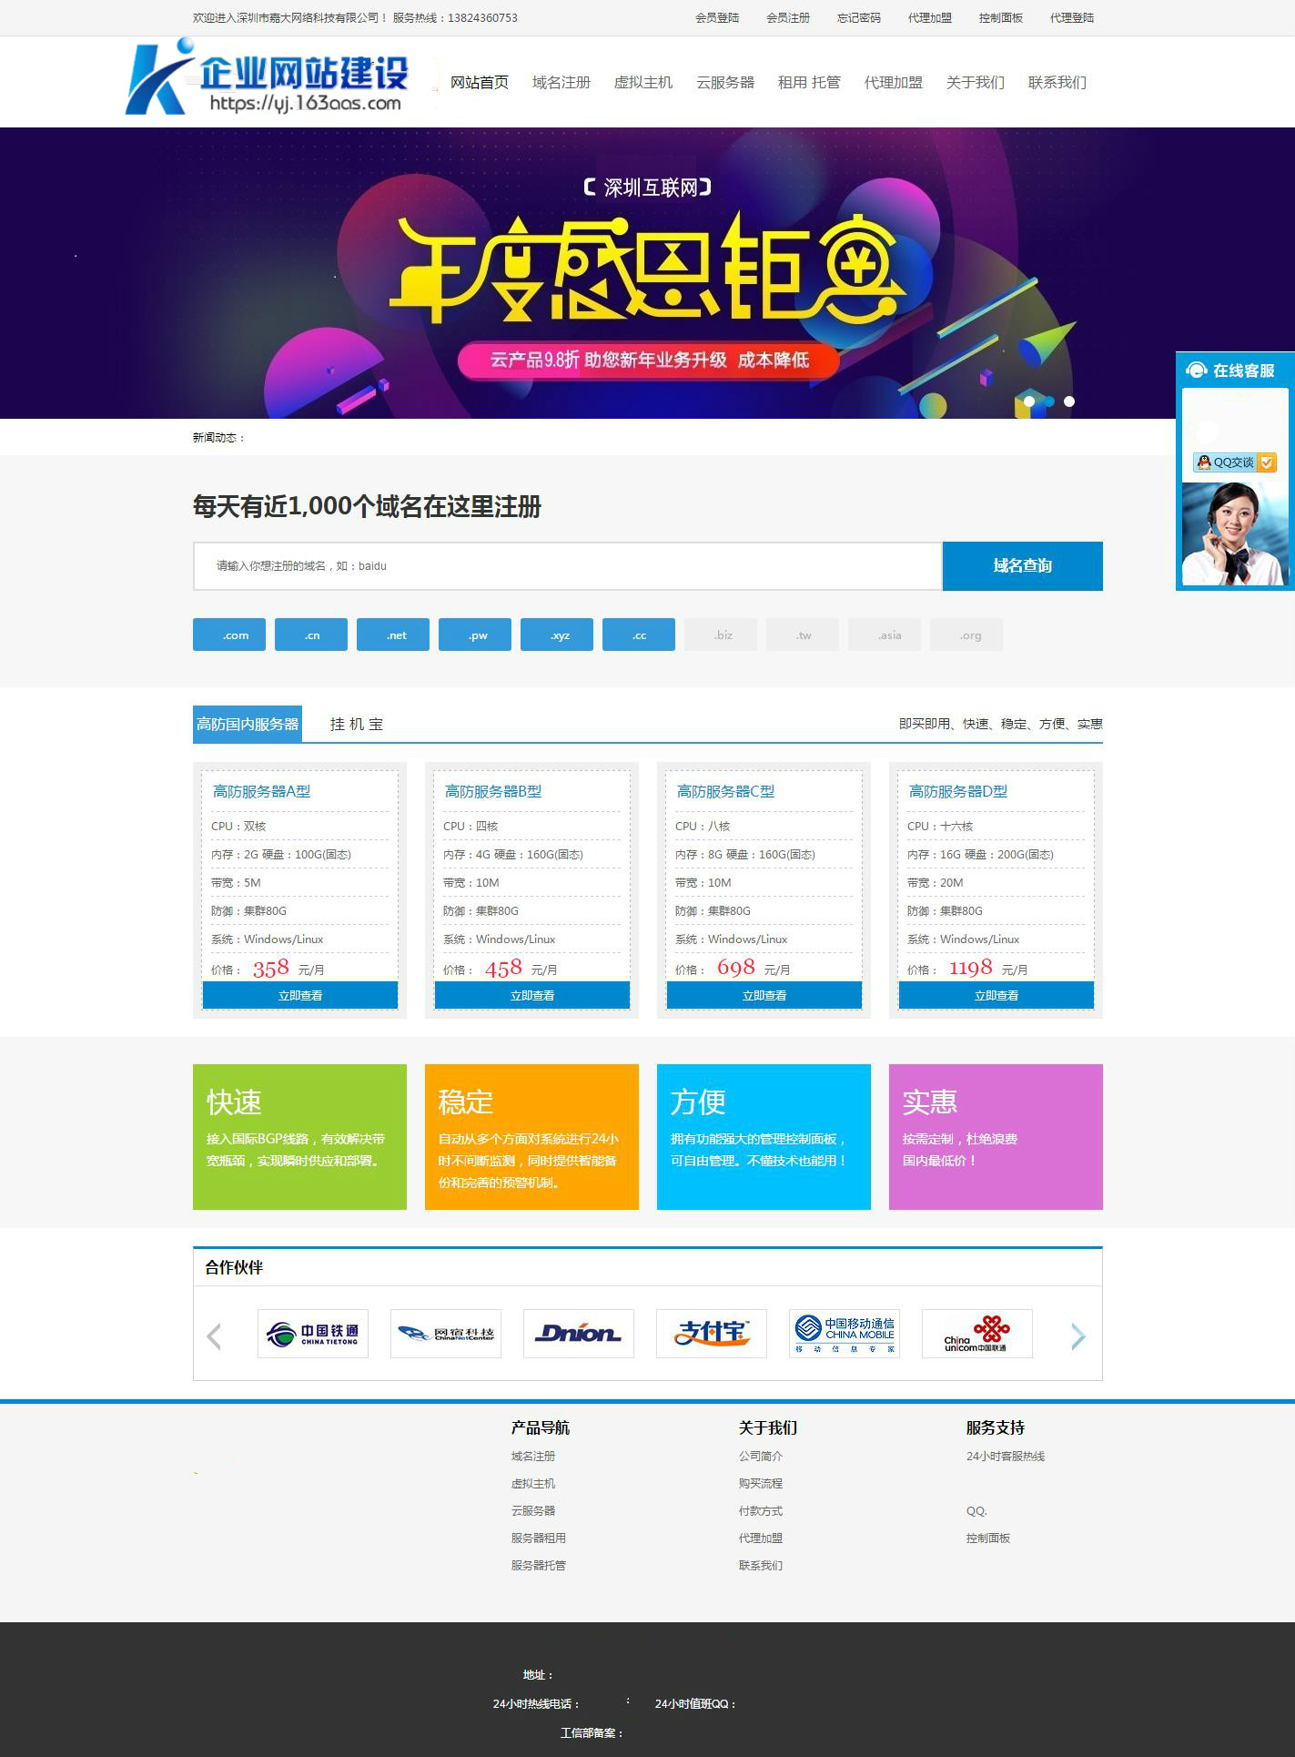Viewport: 1295px width, 1757px height.
Task: Click 代理加盟 in top bar
Action: [930, 18]
